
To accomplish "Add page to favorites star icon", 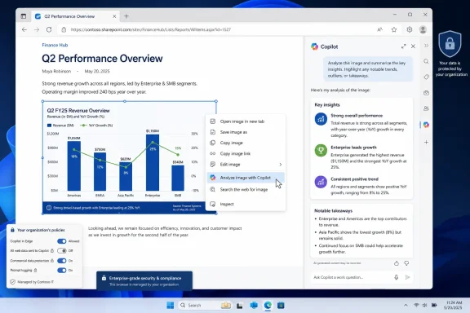I will (394, 29).
